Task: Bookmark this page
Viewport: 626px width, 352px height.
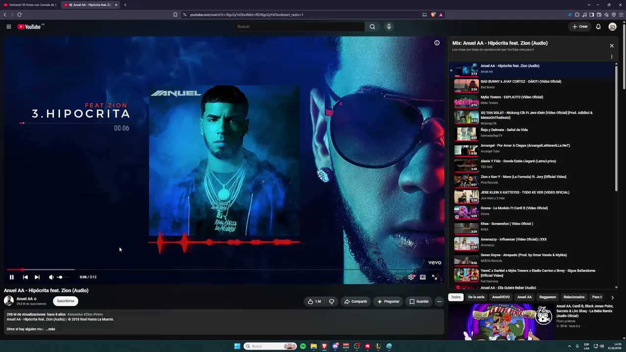Action: tap(175, 15)
